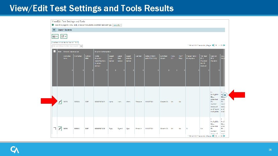This screenshot has height=156, width=278.
Task: Click the bottom pagination page number field
Action: (216, 136)
